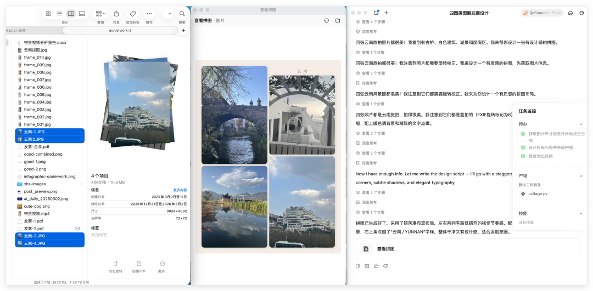The width and height of the screenshot is (593, 291).
Task: Toggle the 获取图片尺寸信息 todo check
Action: point(523,134)
